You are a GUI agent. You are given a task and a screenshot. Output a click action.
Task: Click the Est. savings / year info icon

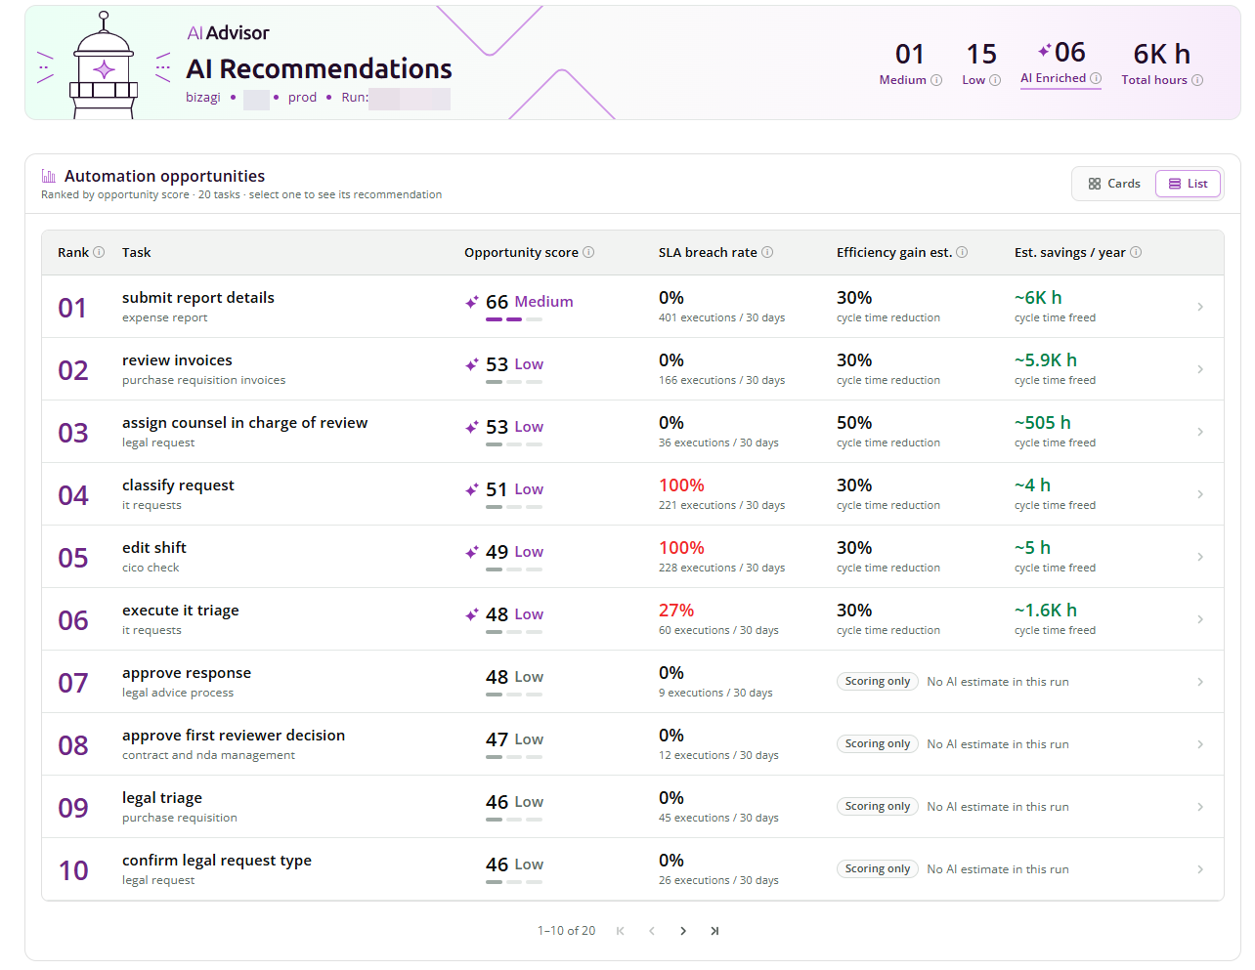[1136, 252]
